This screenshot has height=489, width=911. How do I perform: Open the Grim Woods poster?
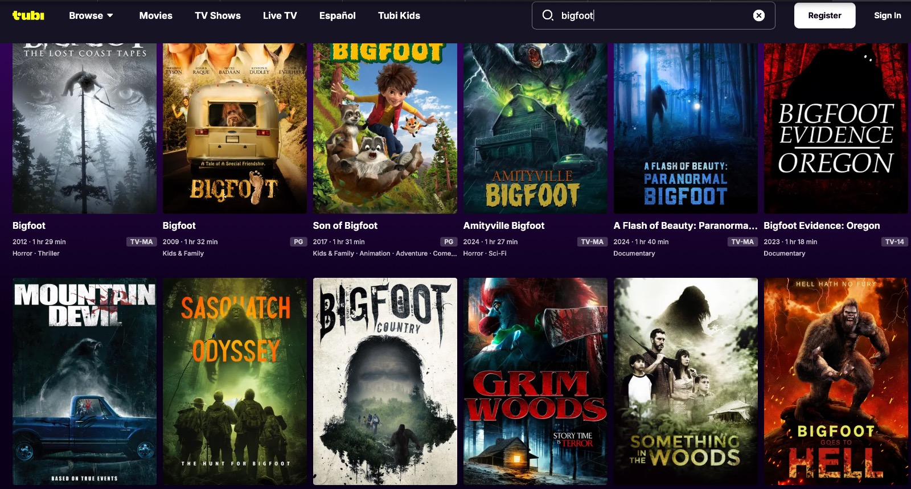tap(535, 381)
